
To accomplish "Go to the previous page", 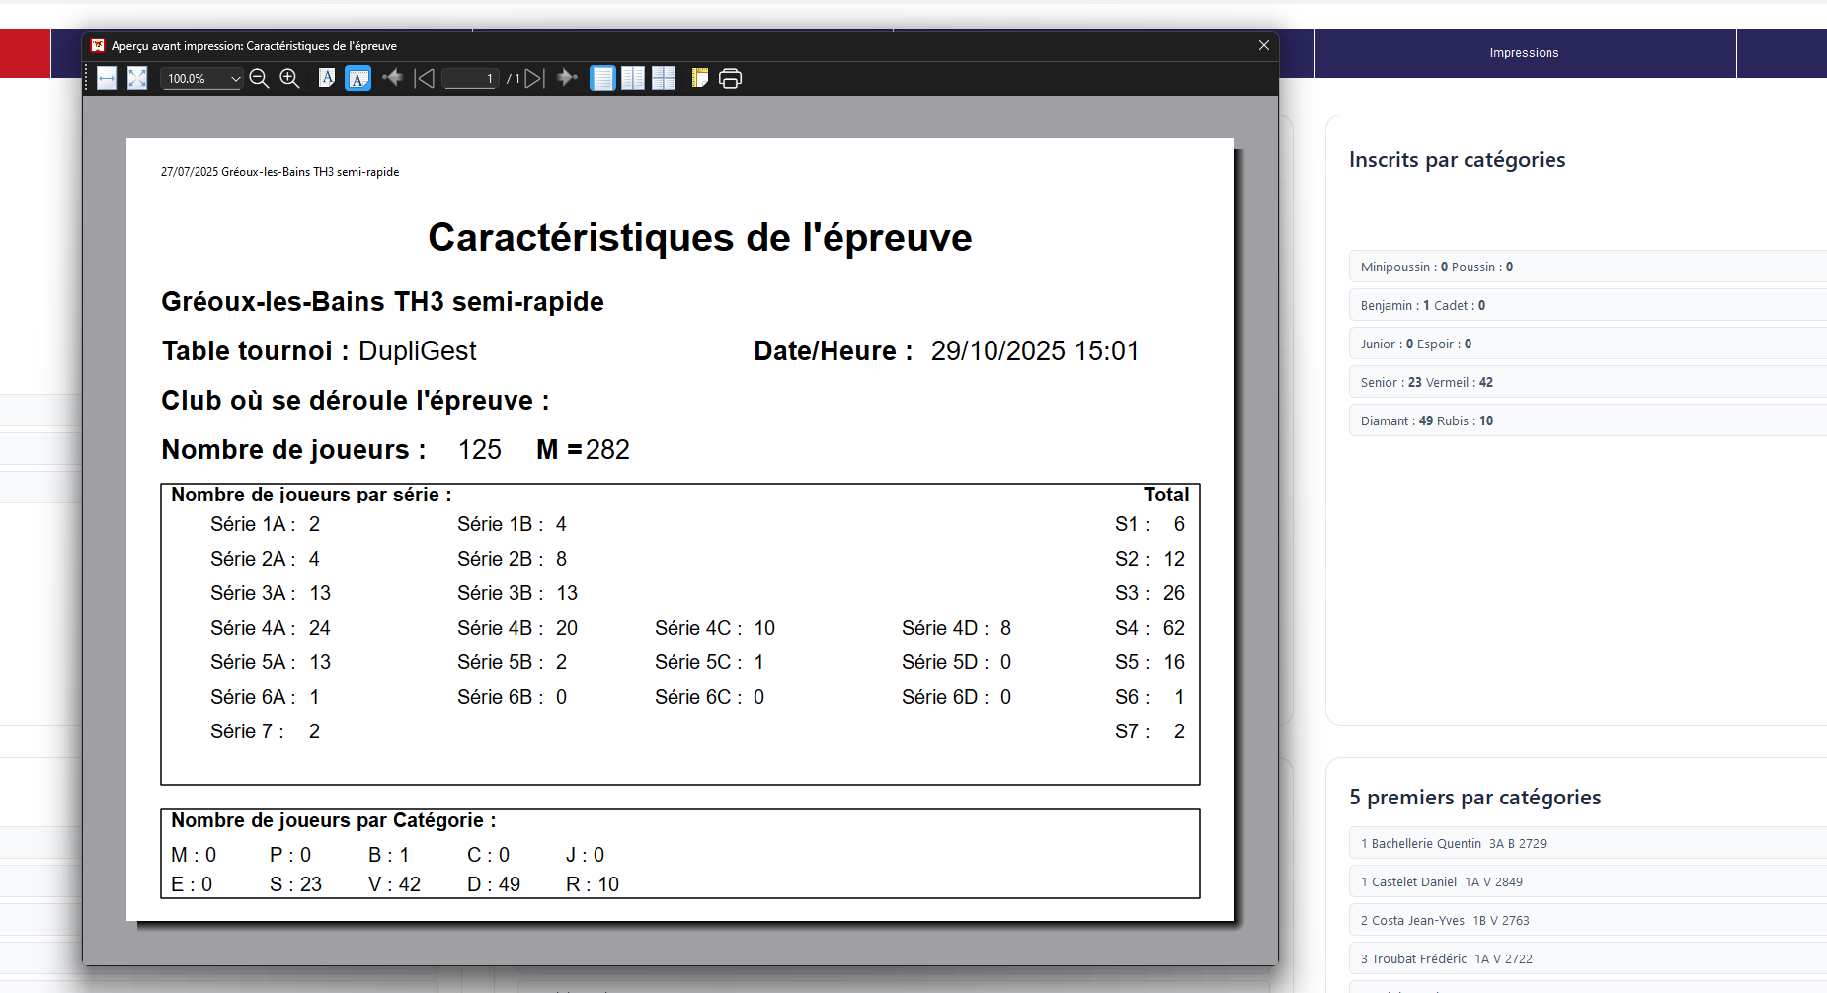I will point(425,79).
